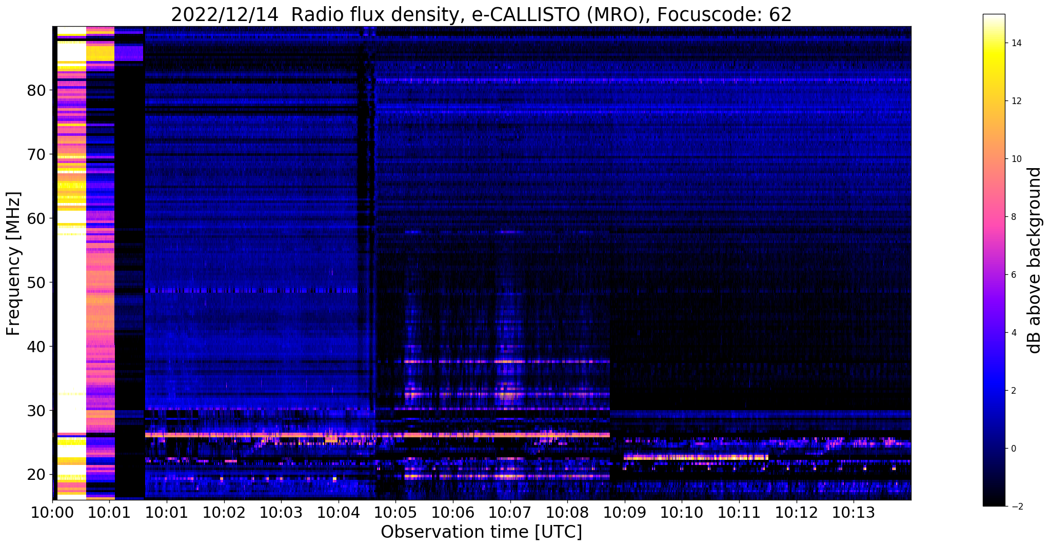Click the colorbar tick value 6
The height and width of the screenshot is (547, 1050).
coord(1013,275)
